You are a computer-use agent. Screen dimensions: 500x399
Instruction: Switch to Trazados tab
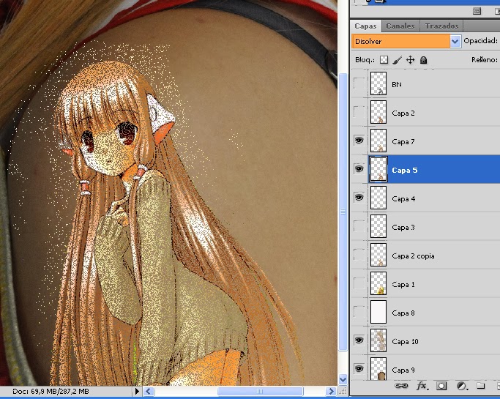coord(441,26)
